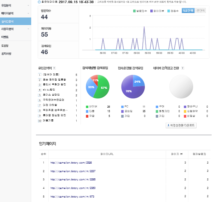The height and width of the screenshot is (202, 214).
Task: Click the 현재방문자 column header
Action: click(x=199, y=154)
